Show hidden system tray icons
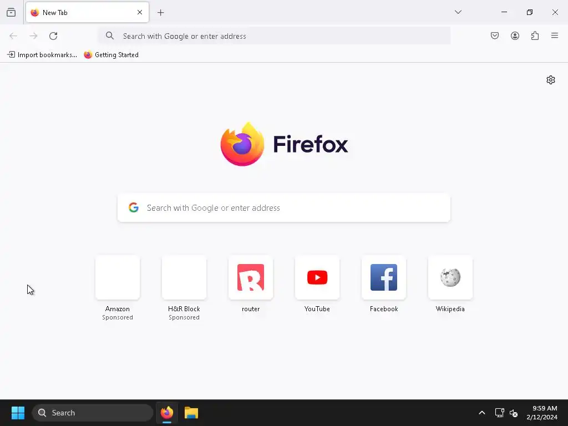This screenshot has width=568, height=426. 482,413
